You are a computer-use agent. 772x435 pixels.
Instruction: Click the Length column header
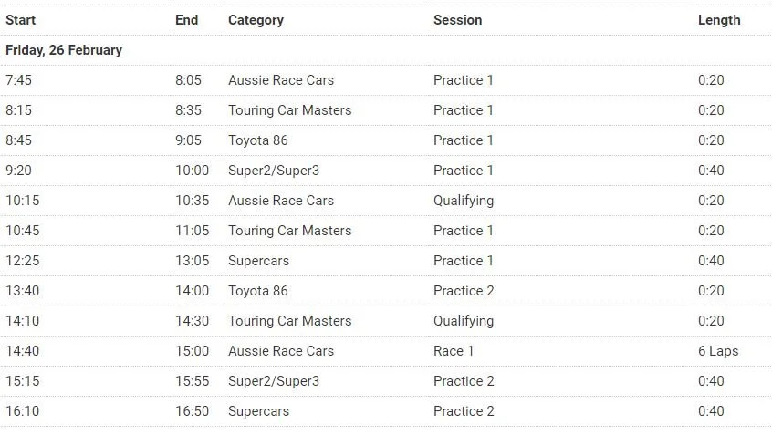click(x=719, y=20)
